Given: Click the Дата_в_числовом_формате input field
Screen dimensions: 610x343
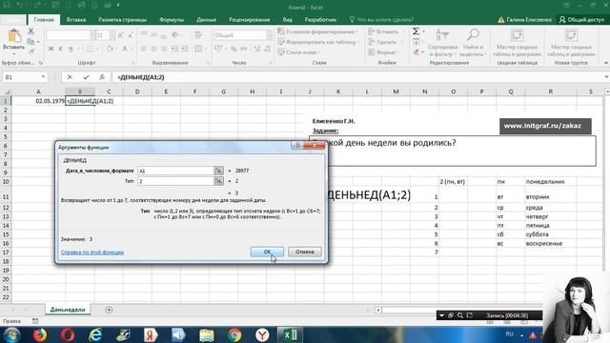Looking at the screenshot, I should (175, 171).
